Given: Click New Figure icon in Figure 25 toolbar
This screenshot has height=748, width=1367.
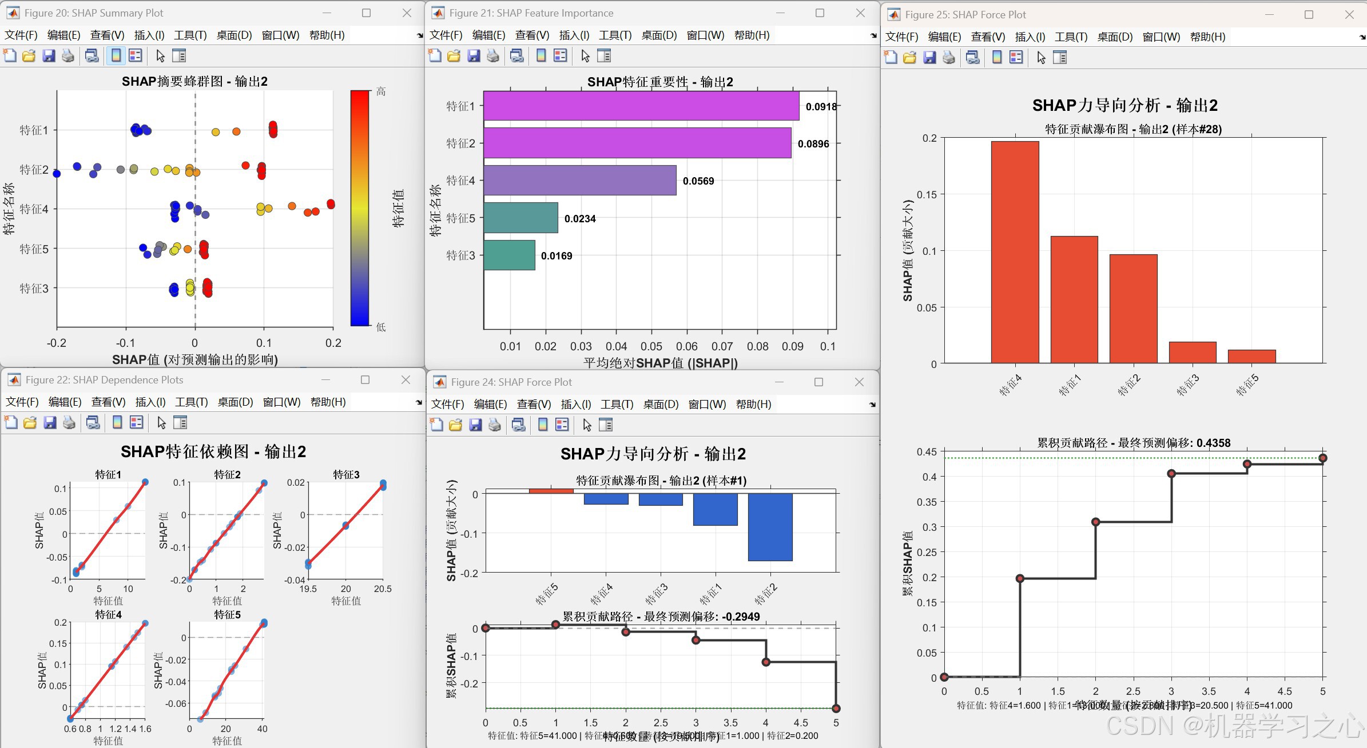Looking at the screenshot, I should point(891,57).
